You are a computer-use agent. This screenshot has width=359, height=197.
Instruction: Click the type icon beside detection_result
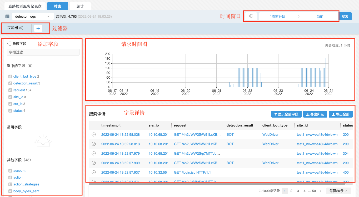(10, 83)
